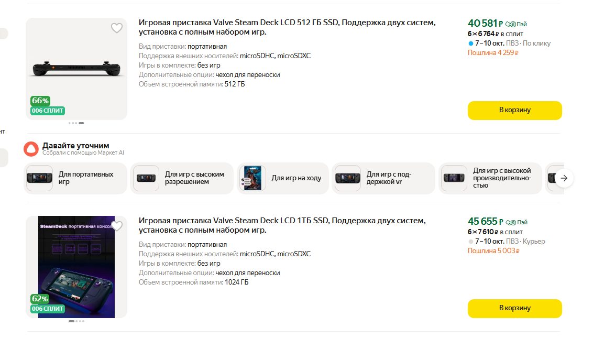The height and width of the screenshot is (338, 604).
Task: Select the Для игр с высоким разрешением chip
Action: point(182,178)
